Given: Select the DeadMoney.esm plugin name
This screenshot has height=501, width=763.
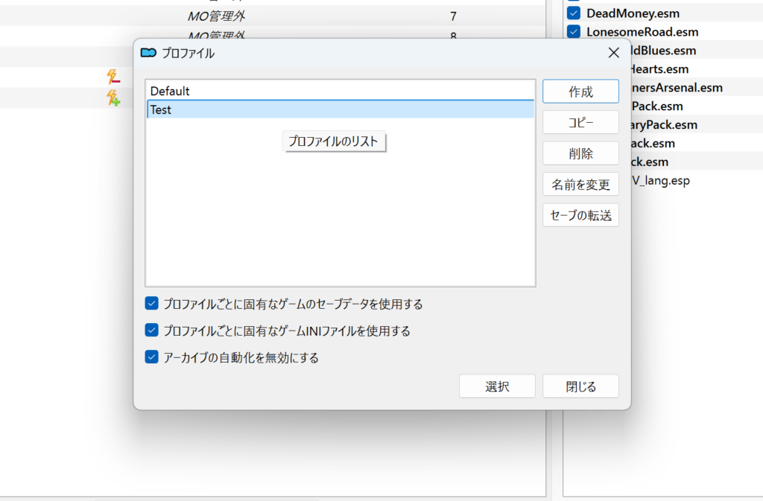Looking at the screenshot, I should tap(633, 13).
